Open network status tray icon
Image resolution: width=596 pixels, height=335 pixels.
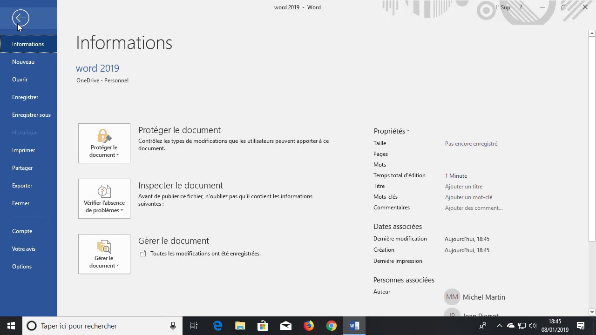pos(522,326)
